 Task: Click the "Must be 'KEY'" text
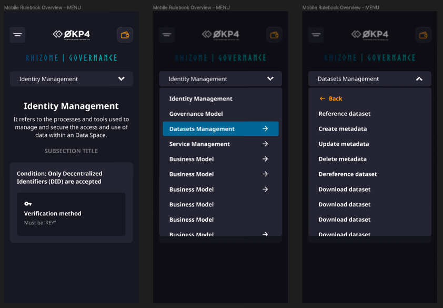(x=40, y=223)
